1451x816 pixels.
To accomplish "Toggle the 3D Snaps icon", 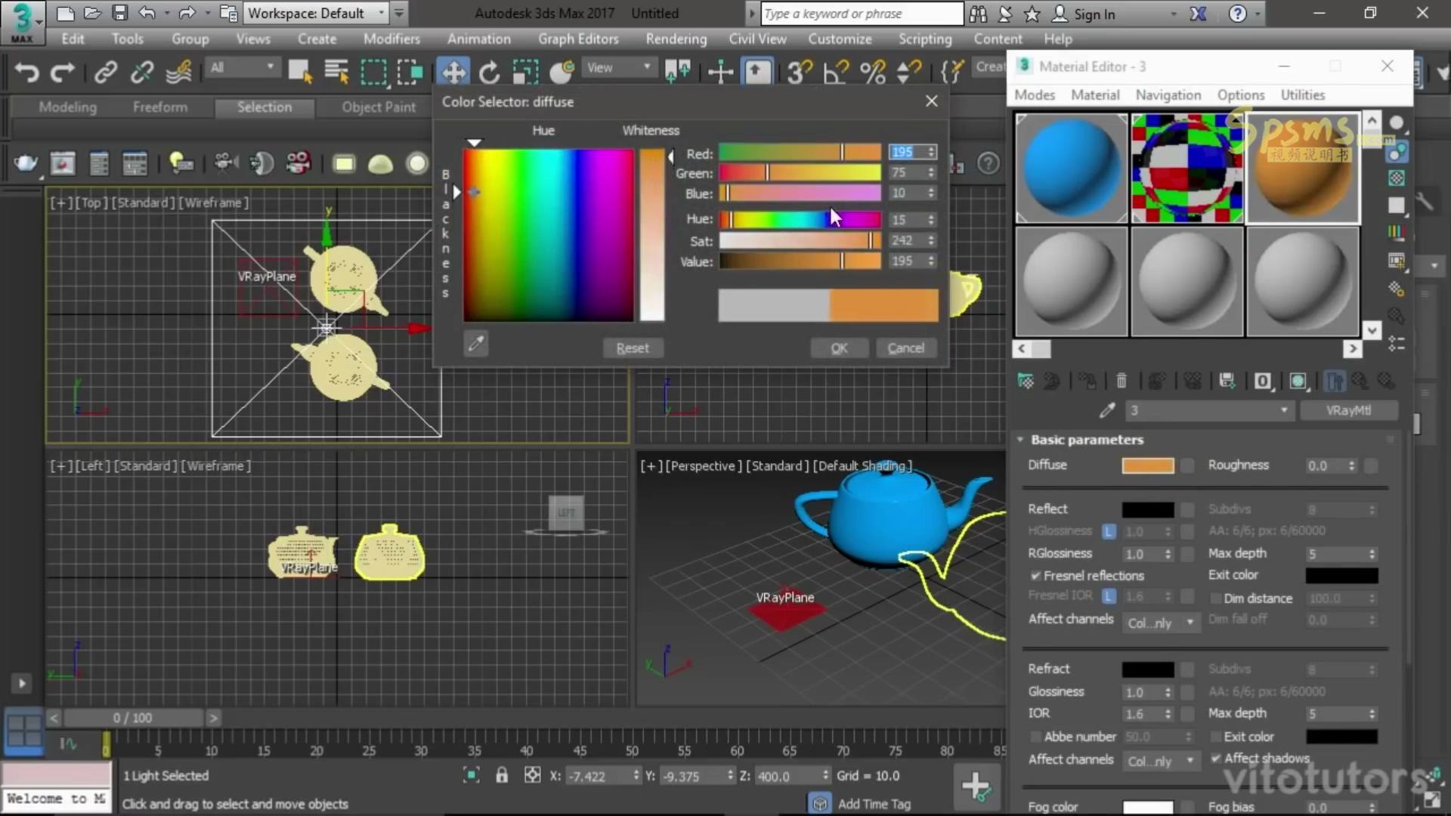I will pos(799,72).
